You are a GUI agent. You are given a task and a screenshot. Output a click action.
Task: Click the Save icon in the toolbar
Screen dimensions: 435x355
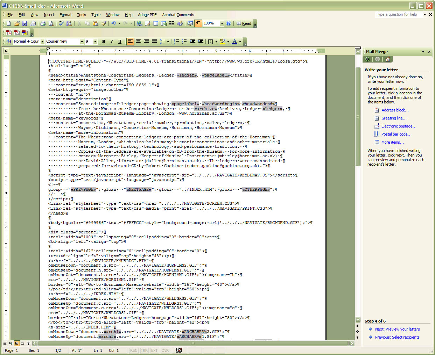pyautogui.click(x=25, y=23)
